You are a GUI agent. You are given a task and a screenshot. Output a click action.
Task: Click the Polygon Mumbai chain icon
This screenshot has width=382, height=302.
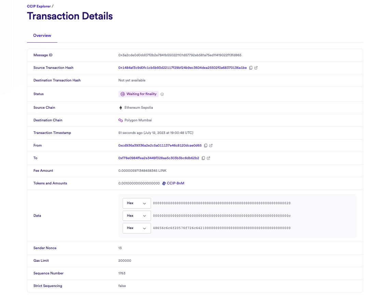120,120
